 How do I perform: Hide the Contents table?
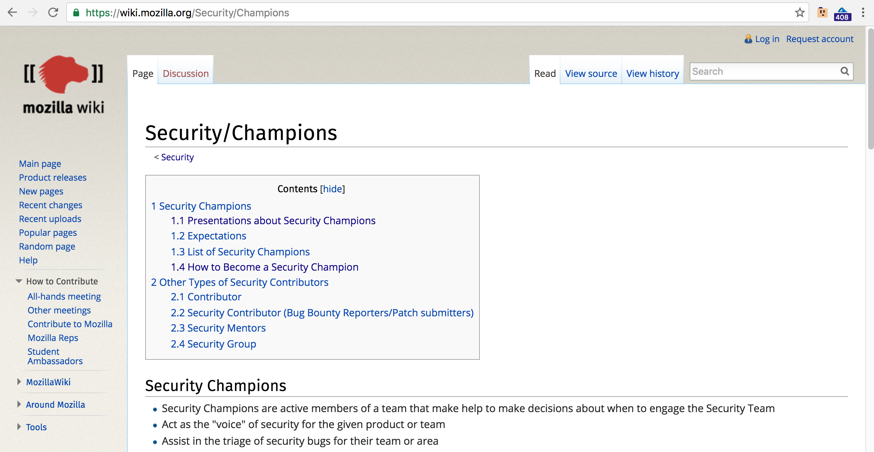[332, 189]
